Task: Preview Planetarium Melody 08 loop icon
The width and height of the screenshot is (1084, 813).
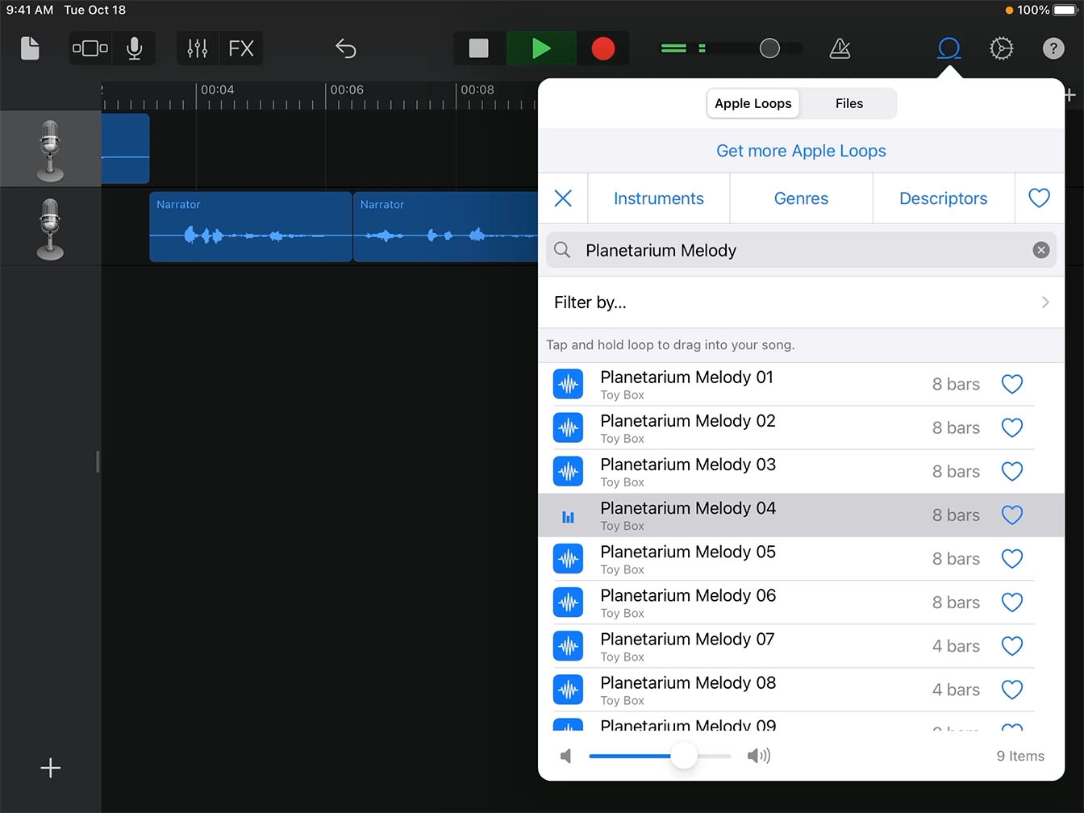Action: click(x=568, y=689)
